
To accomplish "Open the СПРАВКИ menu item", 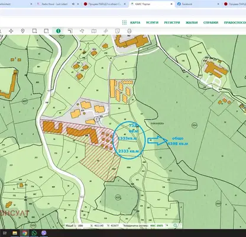I will click(x=211, y=23).
